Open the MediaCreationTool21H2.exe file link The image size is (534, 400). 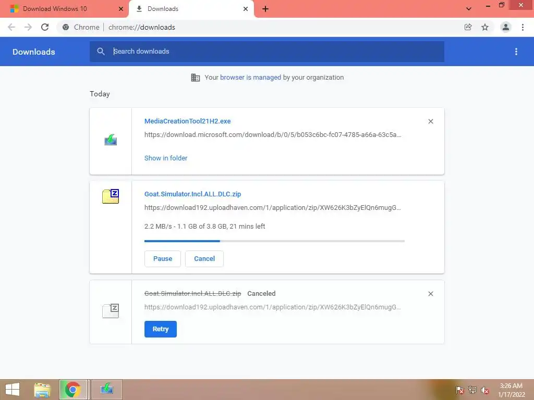coord(187,121)
